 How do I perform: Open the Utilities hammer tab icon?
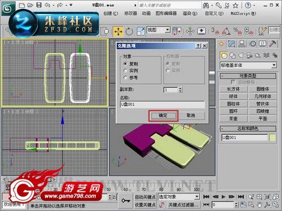tap(272, 43)
